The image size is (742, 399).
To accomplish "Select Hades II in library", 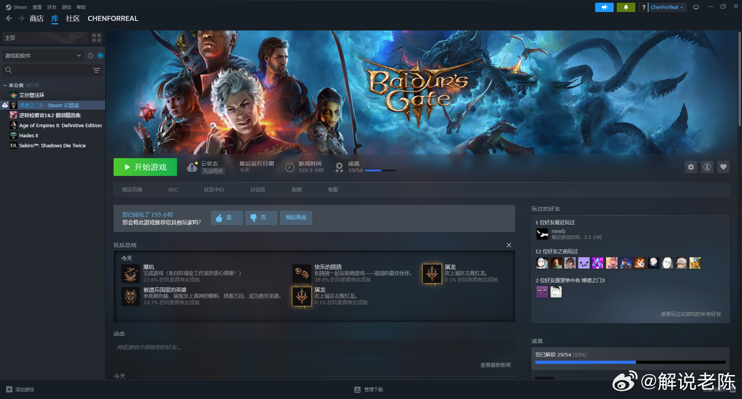I will click(x=29, y=135).
